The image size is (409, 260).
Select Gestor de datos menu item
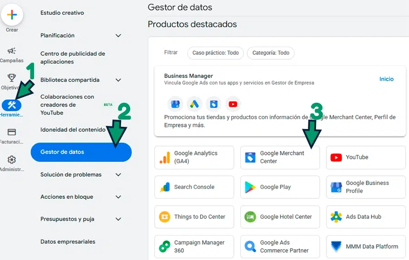81,152
